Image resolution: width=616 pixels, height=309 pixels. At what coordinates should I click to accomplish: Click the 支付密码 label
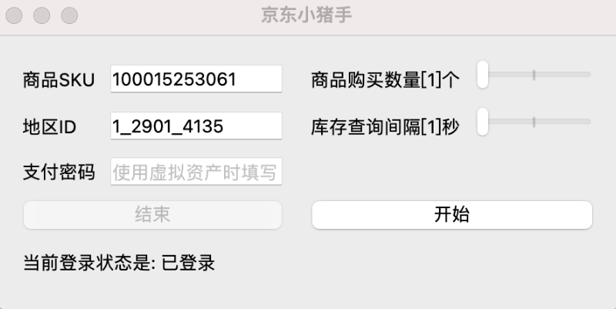click(x=59, y=172)
